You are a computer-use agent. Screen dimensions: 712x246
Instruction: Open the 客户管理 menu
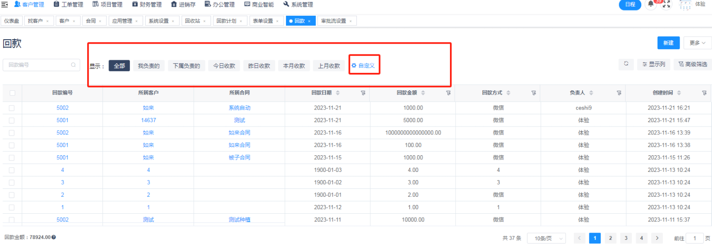(x=29, y=4)
